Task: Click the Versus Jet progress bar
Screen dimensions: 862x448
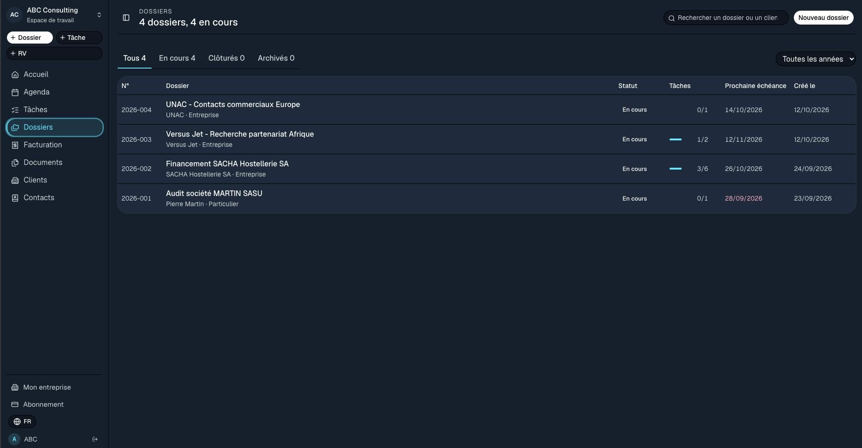Action: click(676, 139)
